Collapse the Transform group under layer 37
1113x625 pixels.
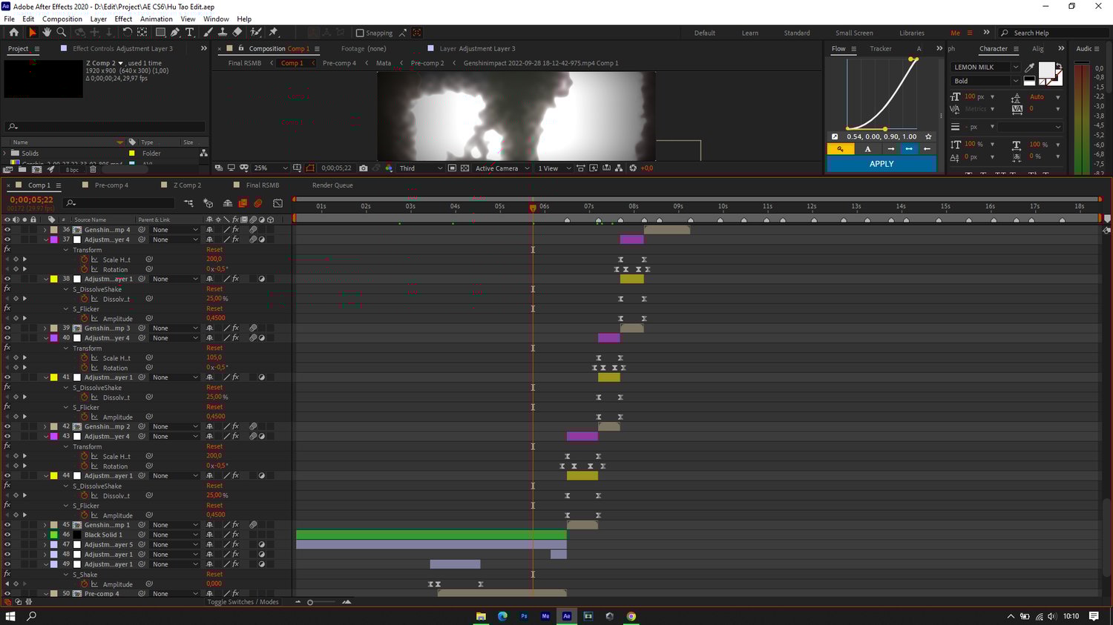click(66, 250)
